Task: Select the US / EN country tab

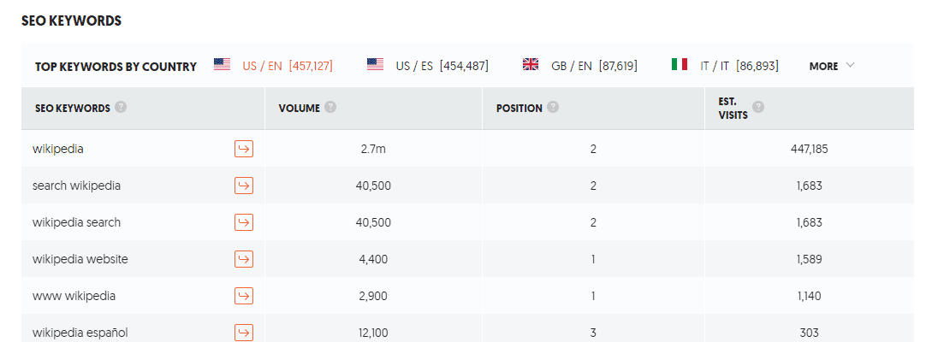Action: tap(273, 66)
